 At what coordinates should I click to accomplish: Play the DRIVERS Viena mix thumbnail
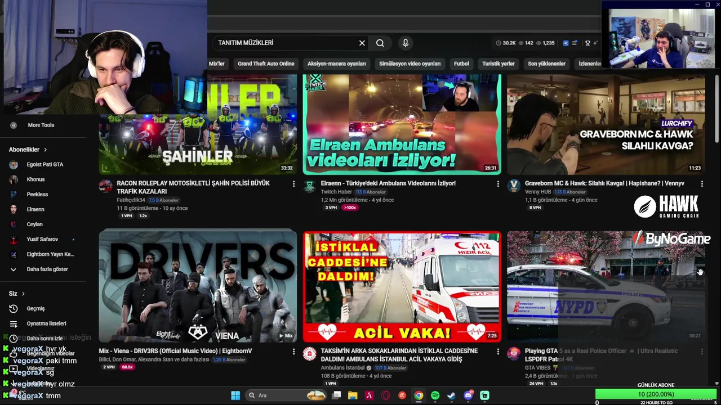point(198,286)
